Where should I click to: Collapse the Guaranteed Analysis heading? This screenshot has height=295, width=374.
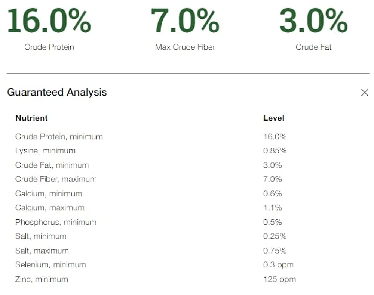click(x=57, y=92)
